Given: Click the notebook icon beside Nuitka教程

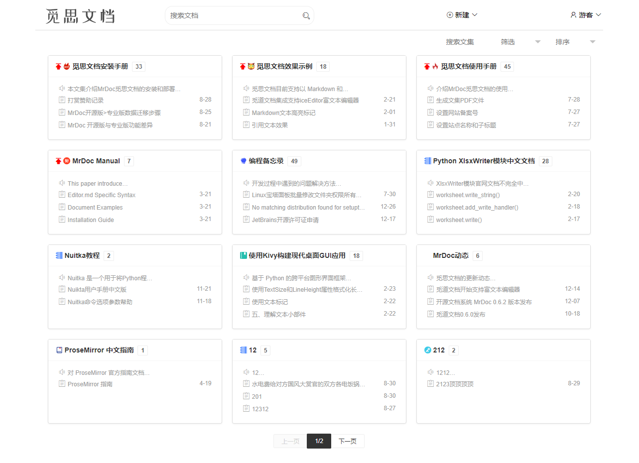Looking at the screenshot, I should pos(59,255).
